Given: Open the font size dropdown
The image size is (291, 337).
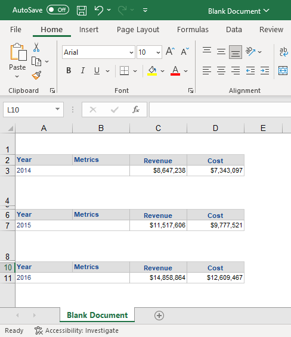Looking at the screenshot, I should click(158, 52).
